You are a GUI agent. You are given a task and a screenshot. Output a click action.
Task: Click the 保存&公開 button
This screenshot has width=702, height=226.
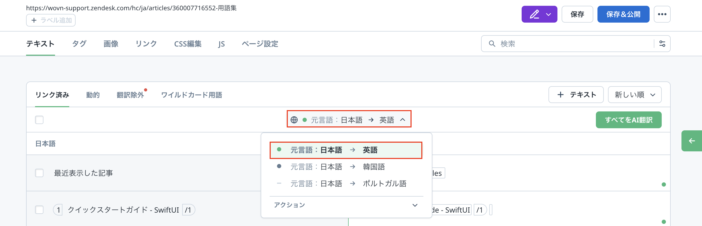(x=623, y=14)
